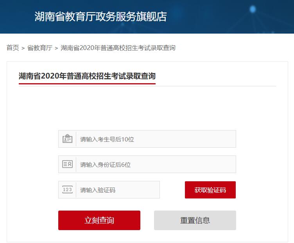This screenshot has height=243, width=294.
Task: Click the ID card icon beside ID field
Action: tap(67, 164)
